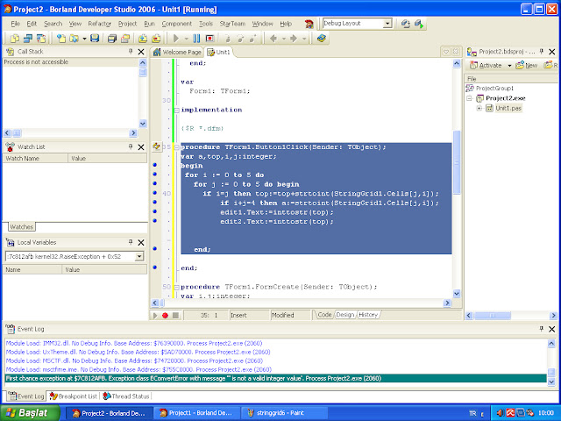Click the Run play arrow in toolbar
The image size is (561, 421).
(x=176, y=39)
